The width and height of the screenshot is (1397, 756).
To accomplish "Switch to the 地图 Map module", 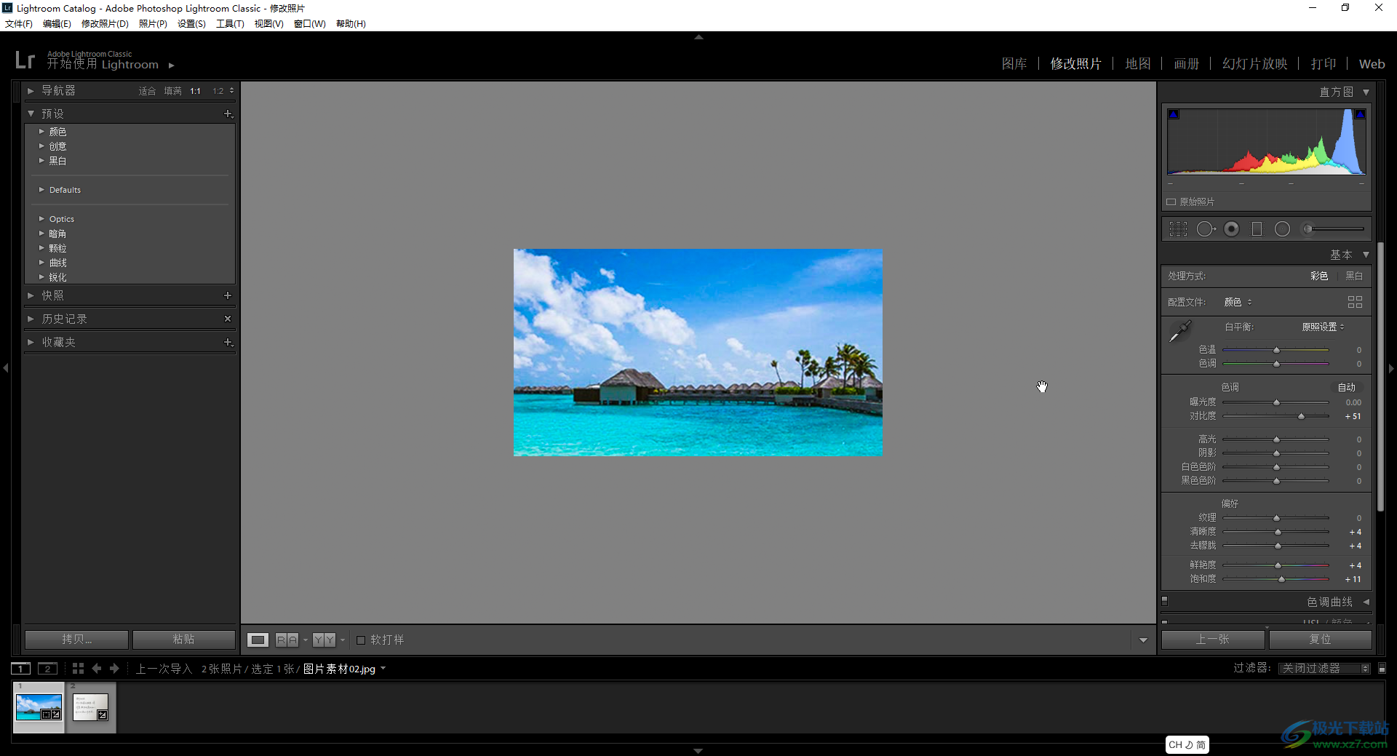I will (x=1138, y=64).
